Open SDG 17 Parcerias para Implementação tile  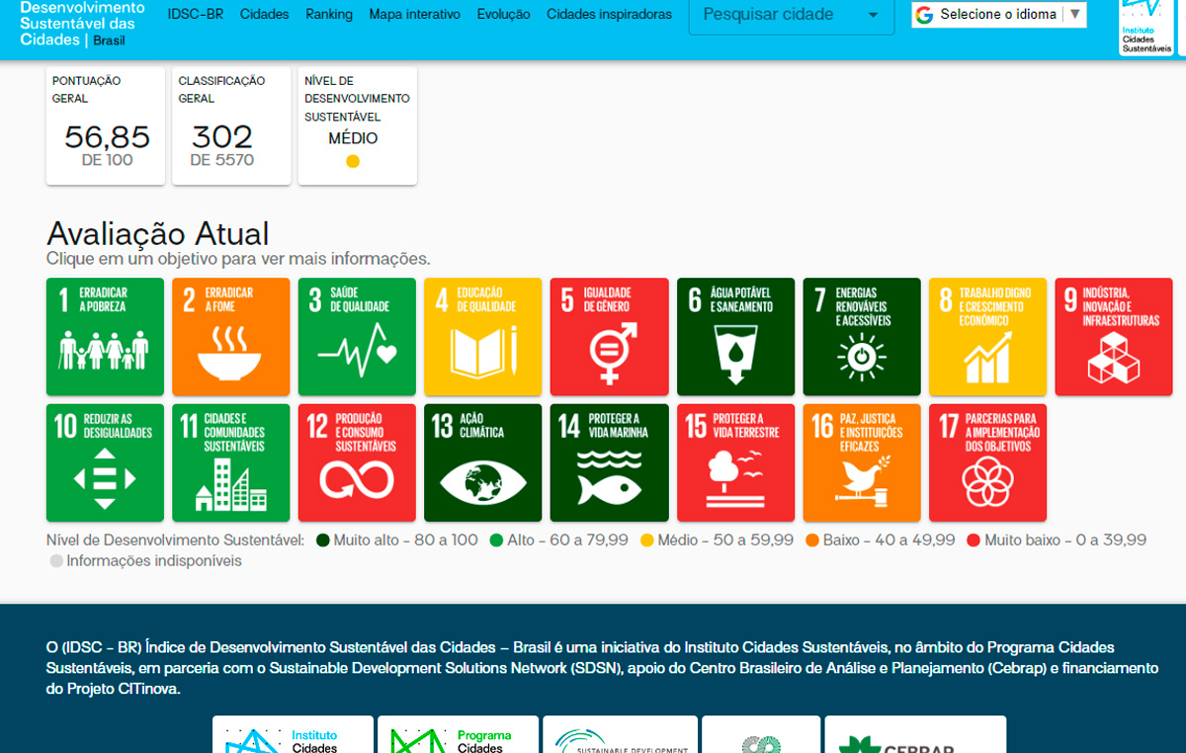point(987,462)
